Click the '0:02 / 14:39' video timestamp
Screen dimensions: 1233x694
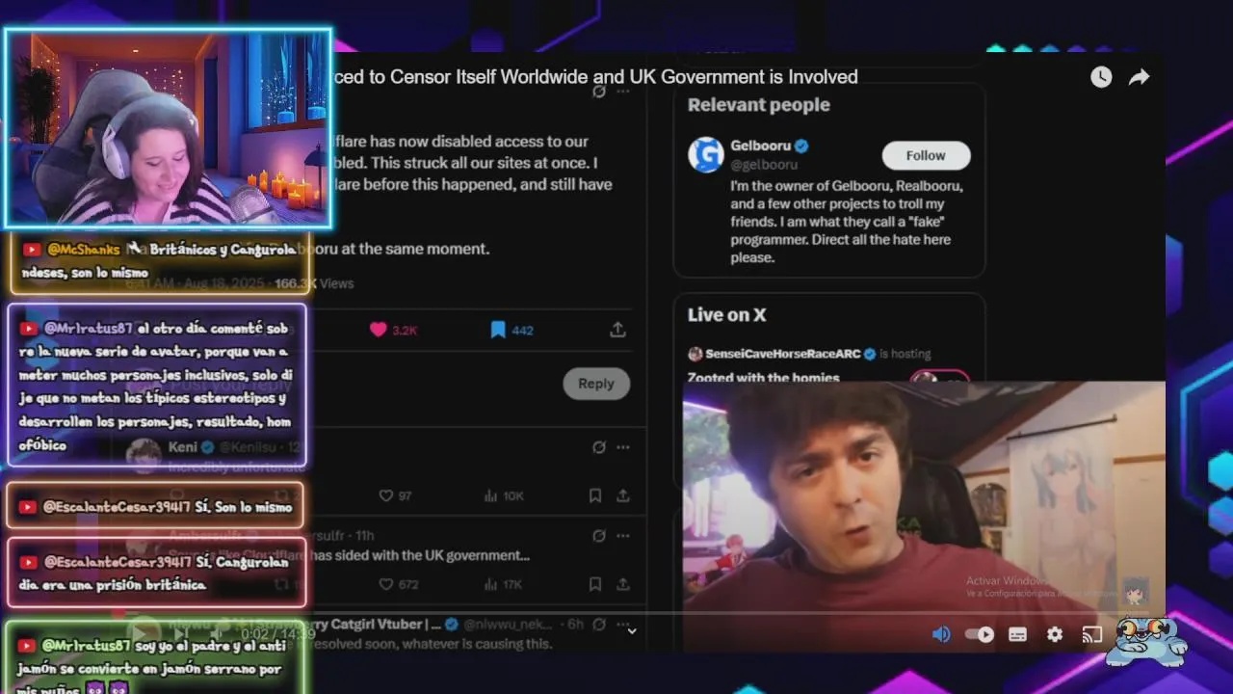pyautogui.click(x=278, y=634)
